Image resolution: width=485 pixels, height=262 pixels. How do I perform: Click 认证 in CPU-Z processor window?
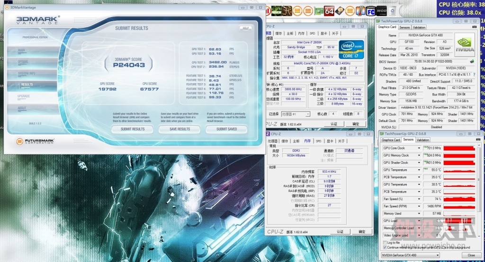[x=334, y=124]
